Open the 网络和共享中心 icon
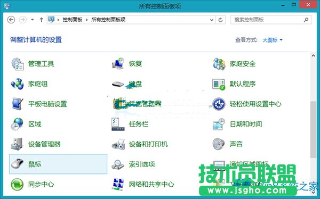The image size is (320, 199). tap(118, 184)
